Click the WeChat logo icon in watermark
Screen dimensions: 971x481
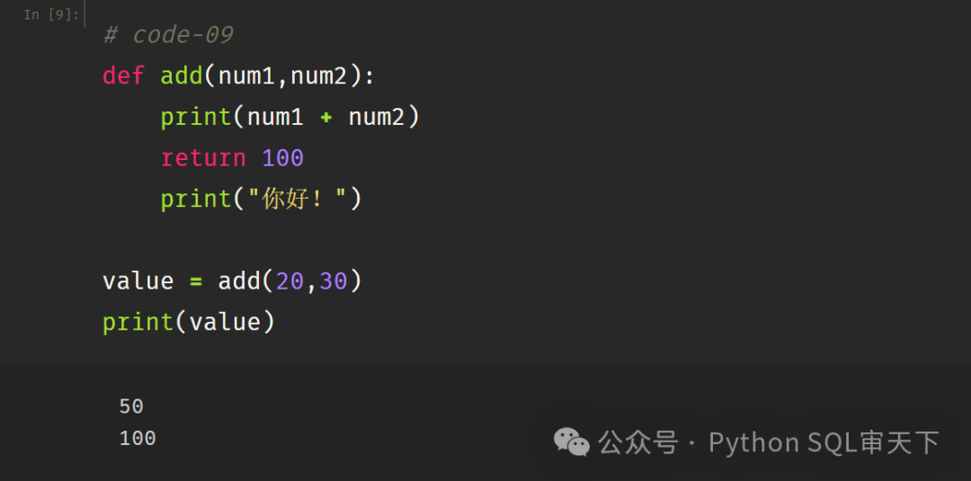coord(571,442)
